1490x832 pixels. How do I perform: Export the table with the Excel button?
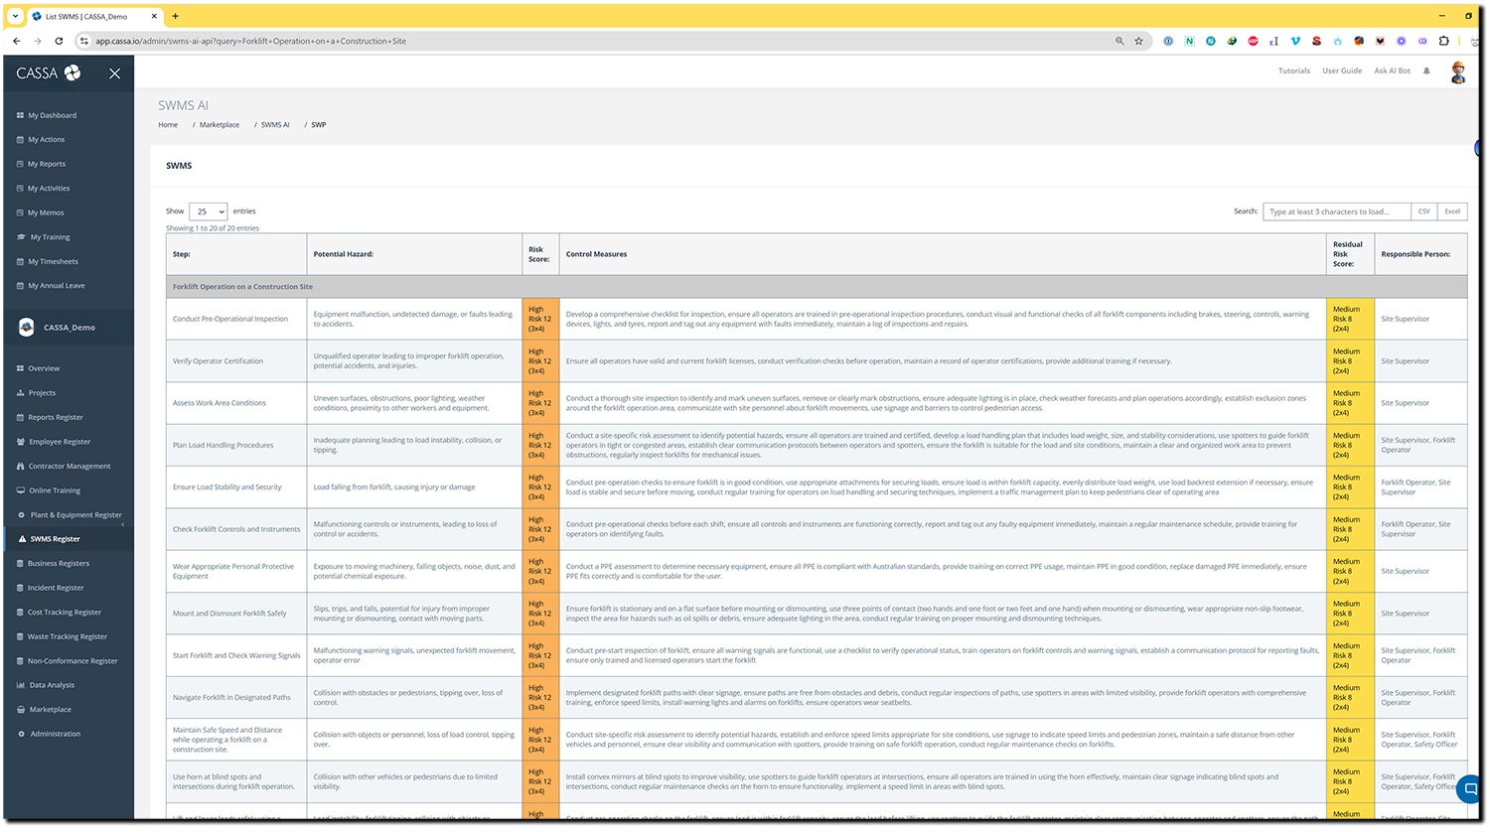click(1452, 211)
